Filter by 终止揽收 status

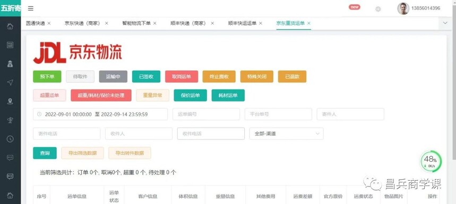219,77
